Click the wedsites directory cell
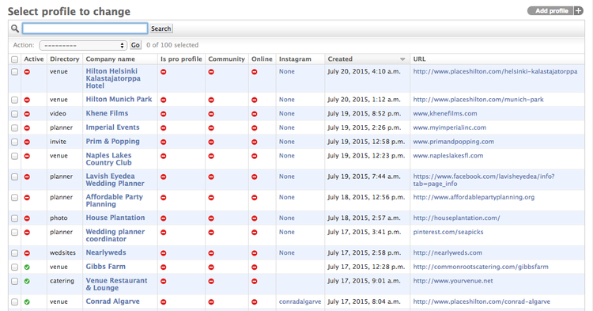 pos(62,252)
